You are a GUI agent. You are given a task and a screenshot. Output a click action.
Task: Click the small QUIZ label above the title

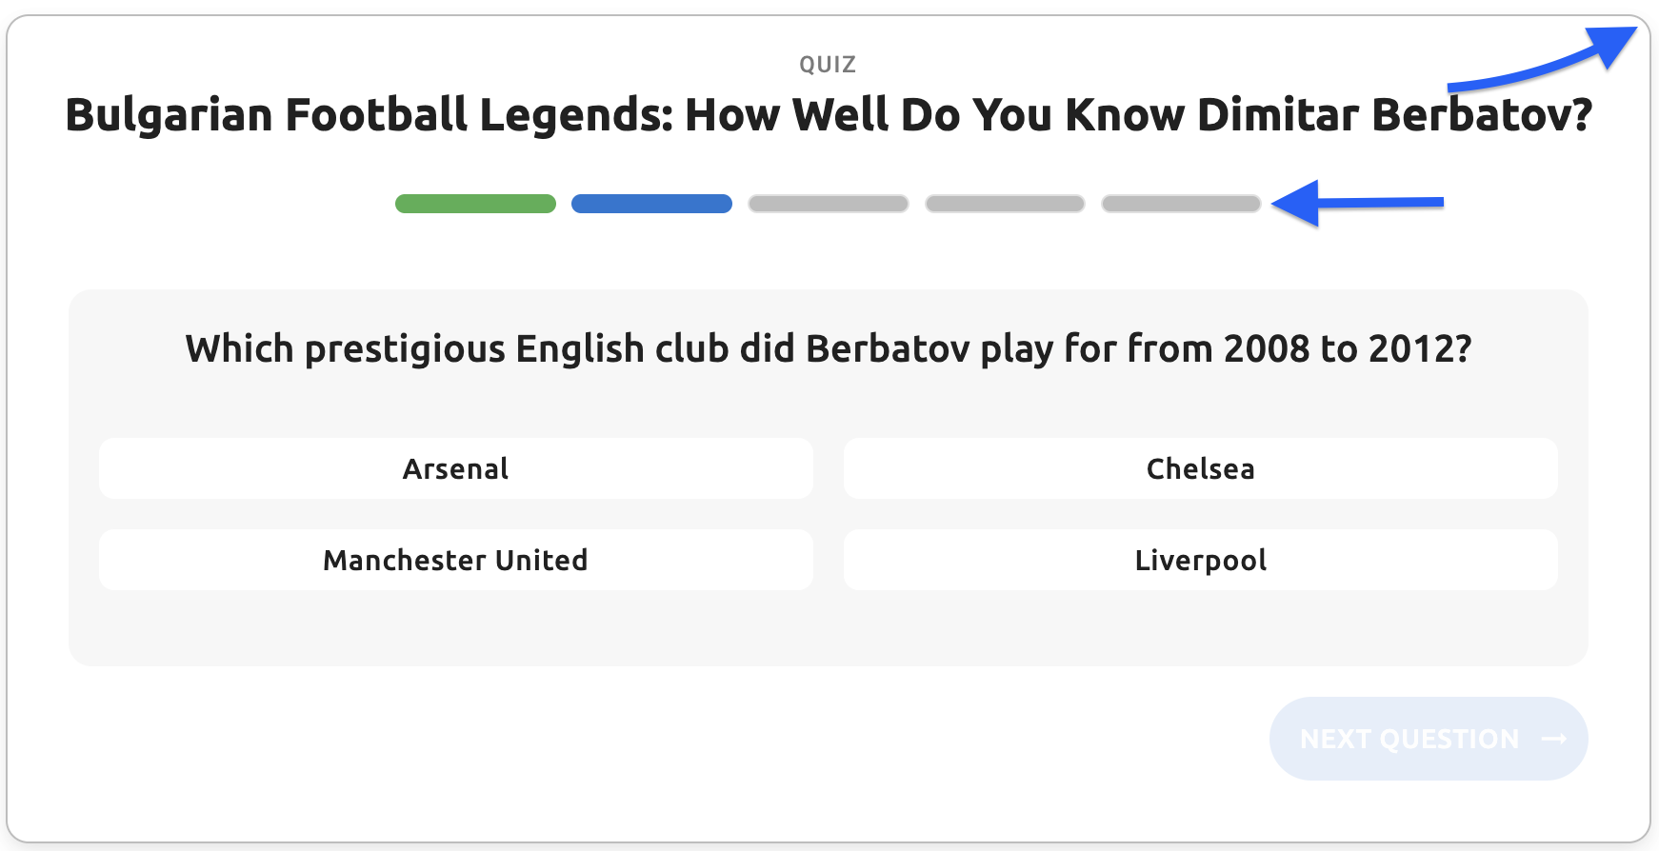pos(828,65)
